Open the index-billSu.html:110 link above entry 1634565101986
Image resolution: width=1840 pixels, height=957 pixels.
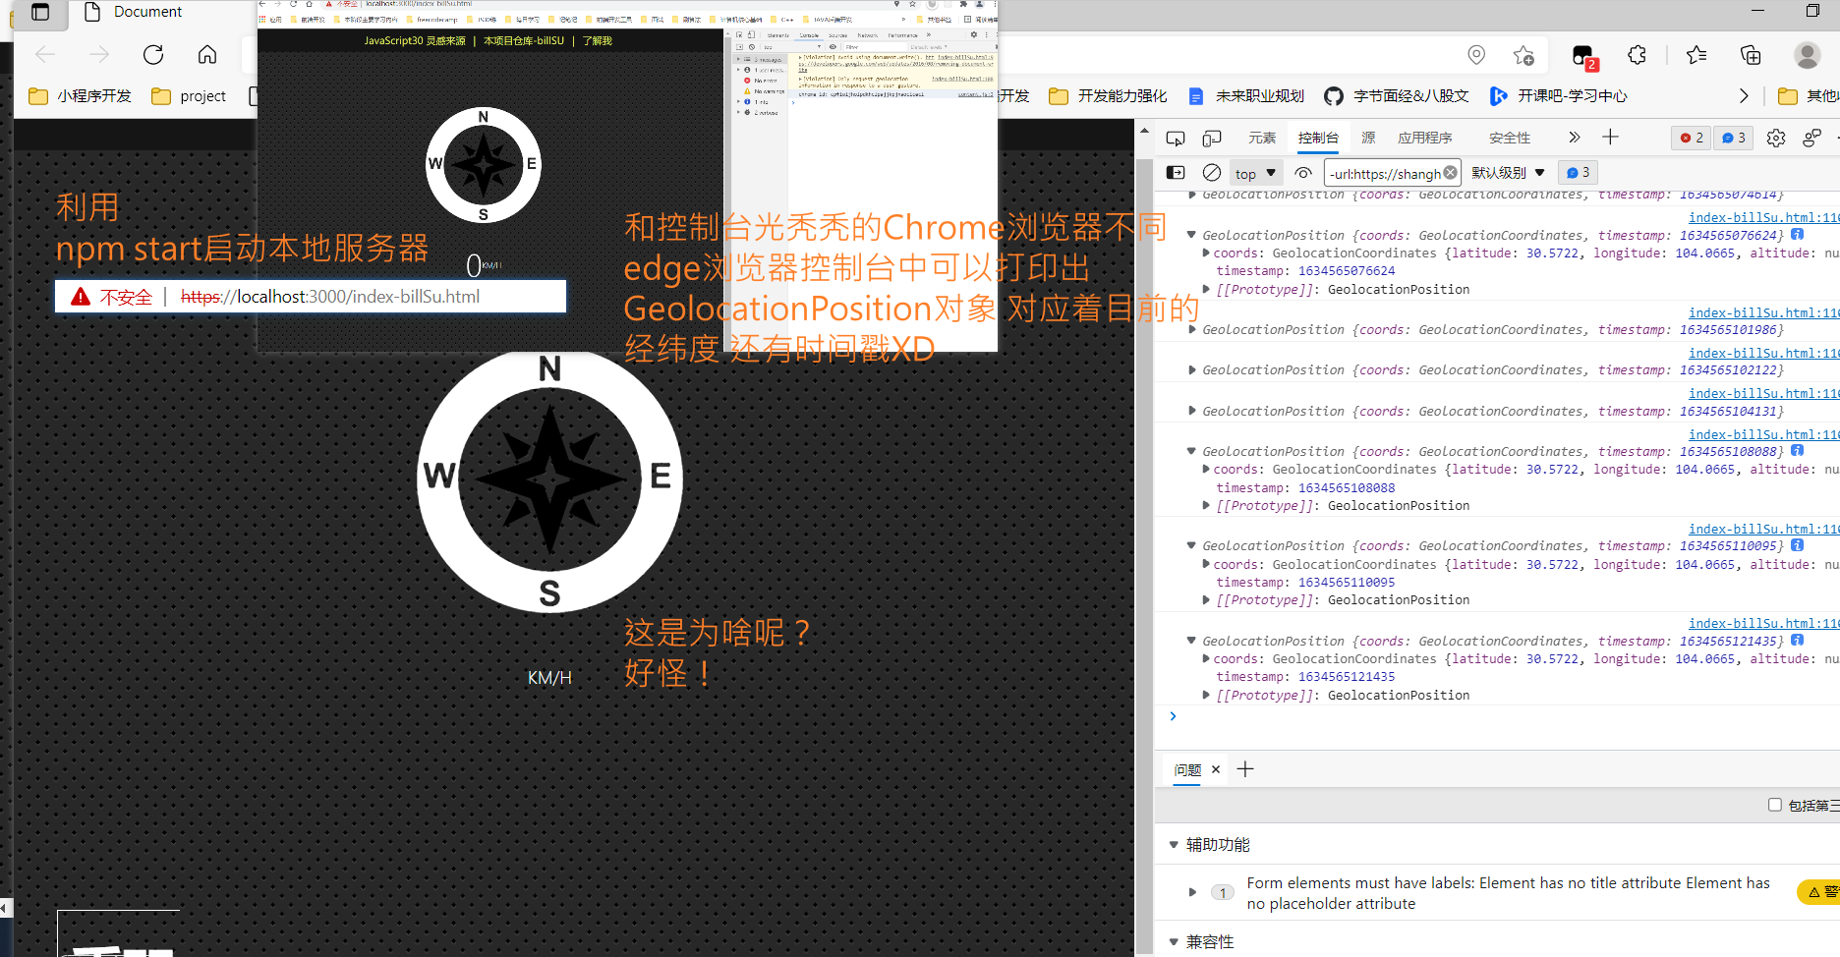(1764, 312)
